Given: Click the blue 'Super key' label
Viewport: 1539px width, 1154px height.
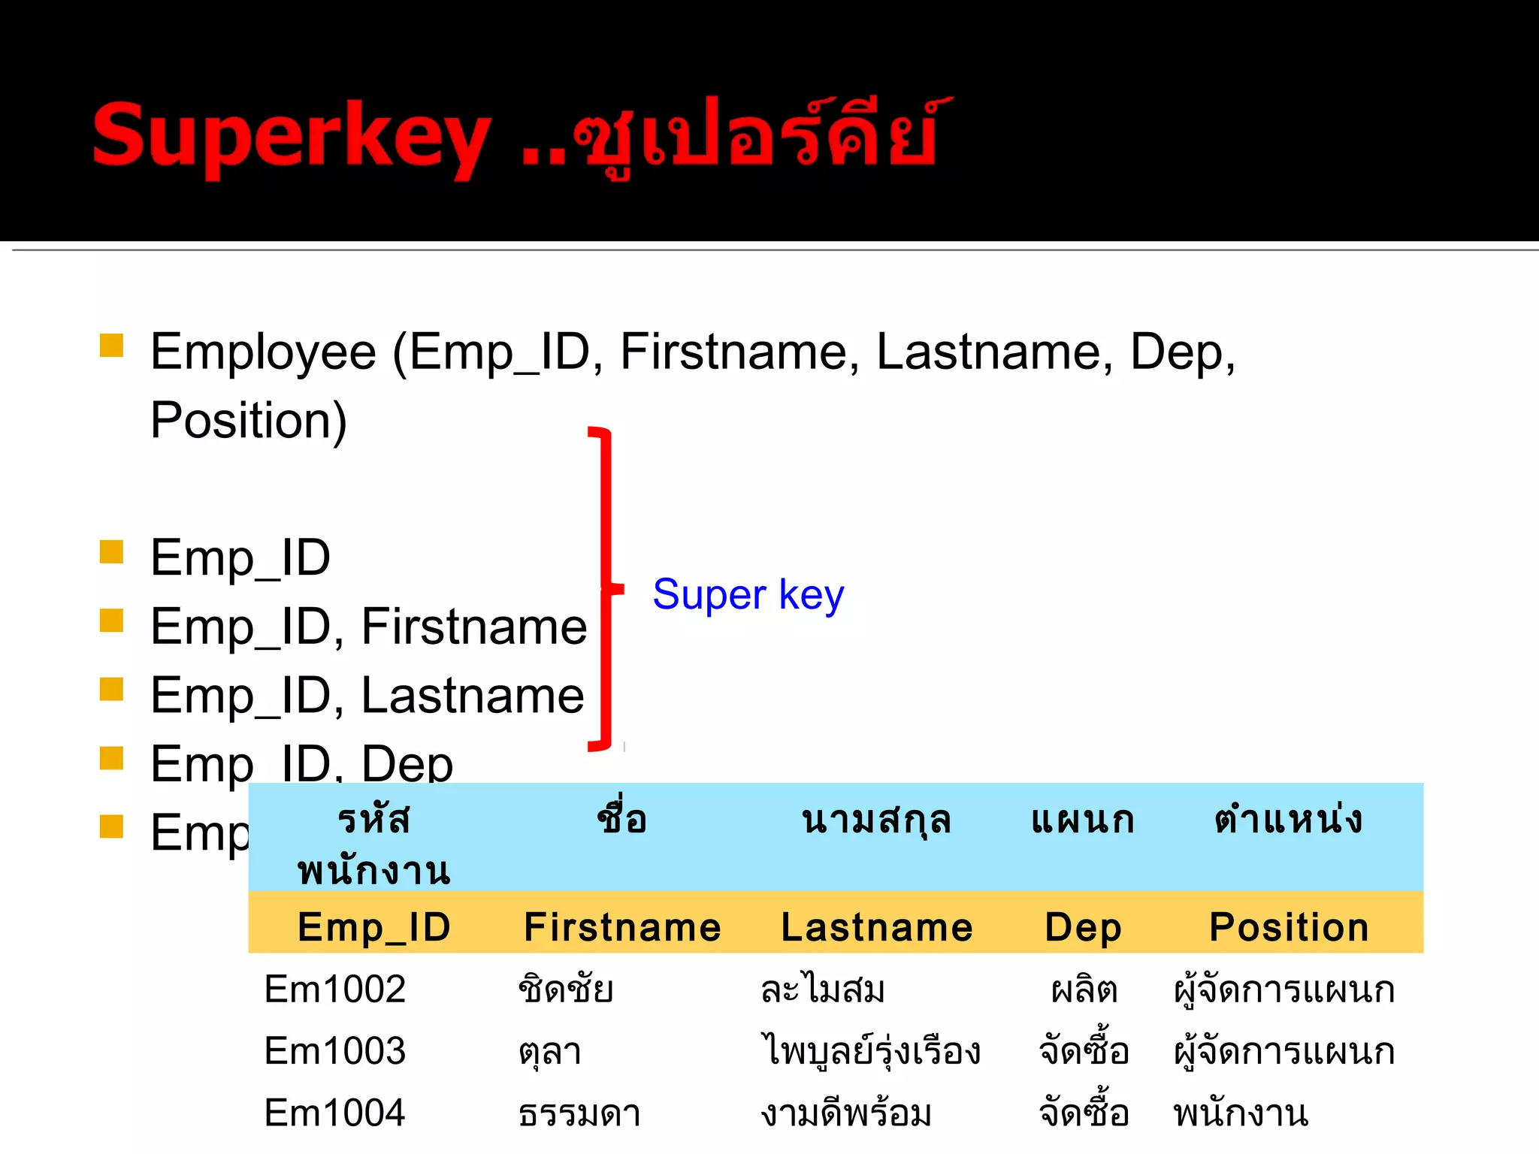Looking at the screenshot, I should click(x=748, y=595).
